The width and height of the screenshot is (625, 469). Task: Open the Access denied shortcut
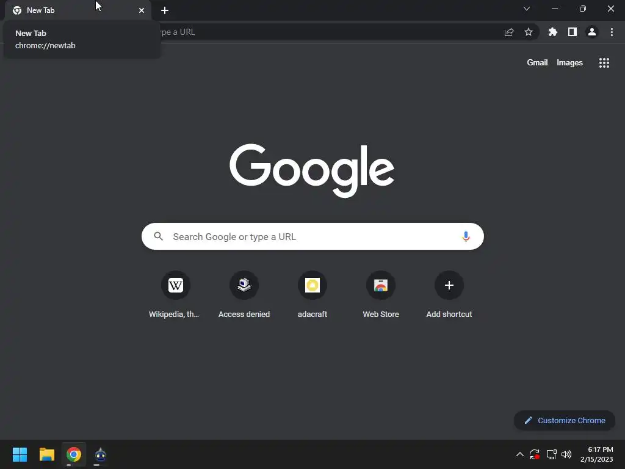(x=244, y=294)
